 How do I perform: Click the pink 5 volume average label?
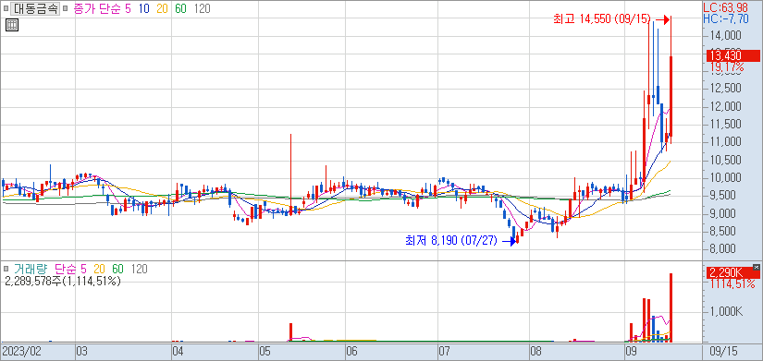(x=83, y=269)
